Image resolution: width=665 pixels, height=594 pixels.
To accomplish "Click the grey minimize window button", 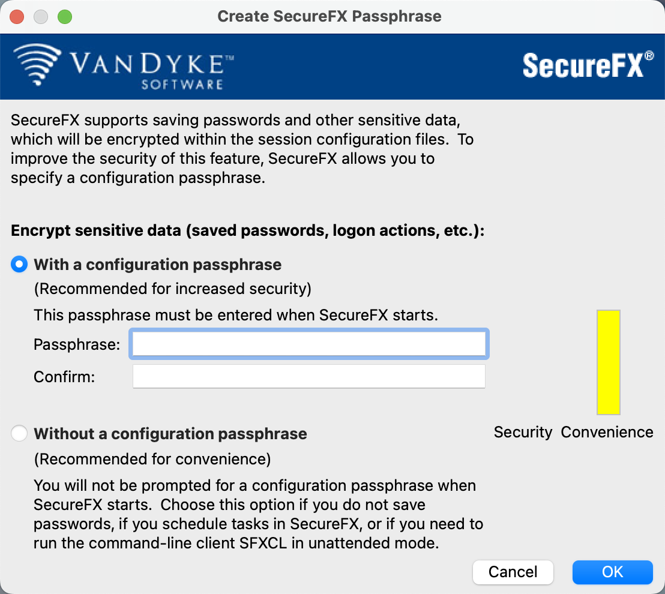I will click(x=41, y=17).
